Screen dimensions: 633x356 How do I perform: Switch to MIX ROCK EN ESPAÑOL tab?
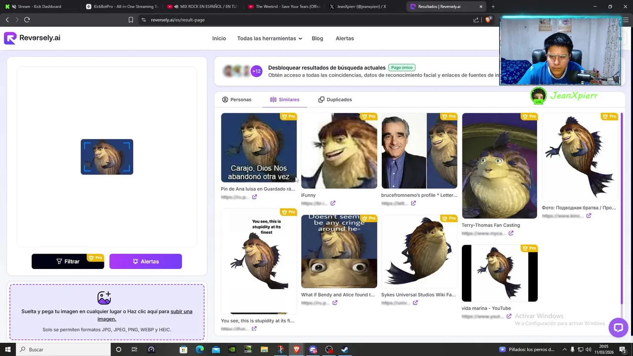click(203, 6)
